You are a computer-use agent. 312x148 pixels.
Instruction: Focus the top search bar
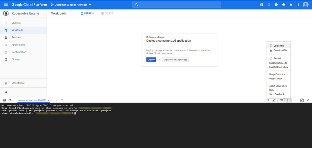176,5
